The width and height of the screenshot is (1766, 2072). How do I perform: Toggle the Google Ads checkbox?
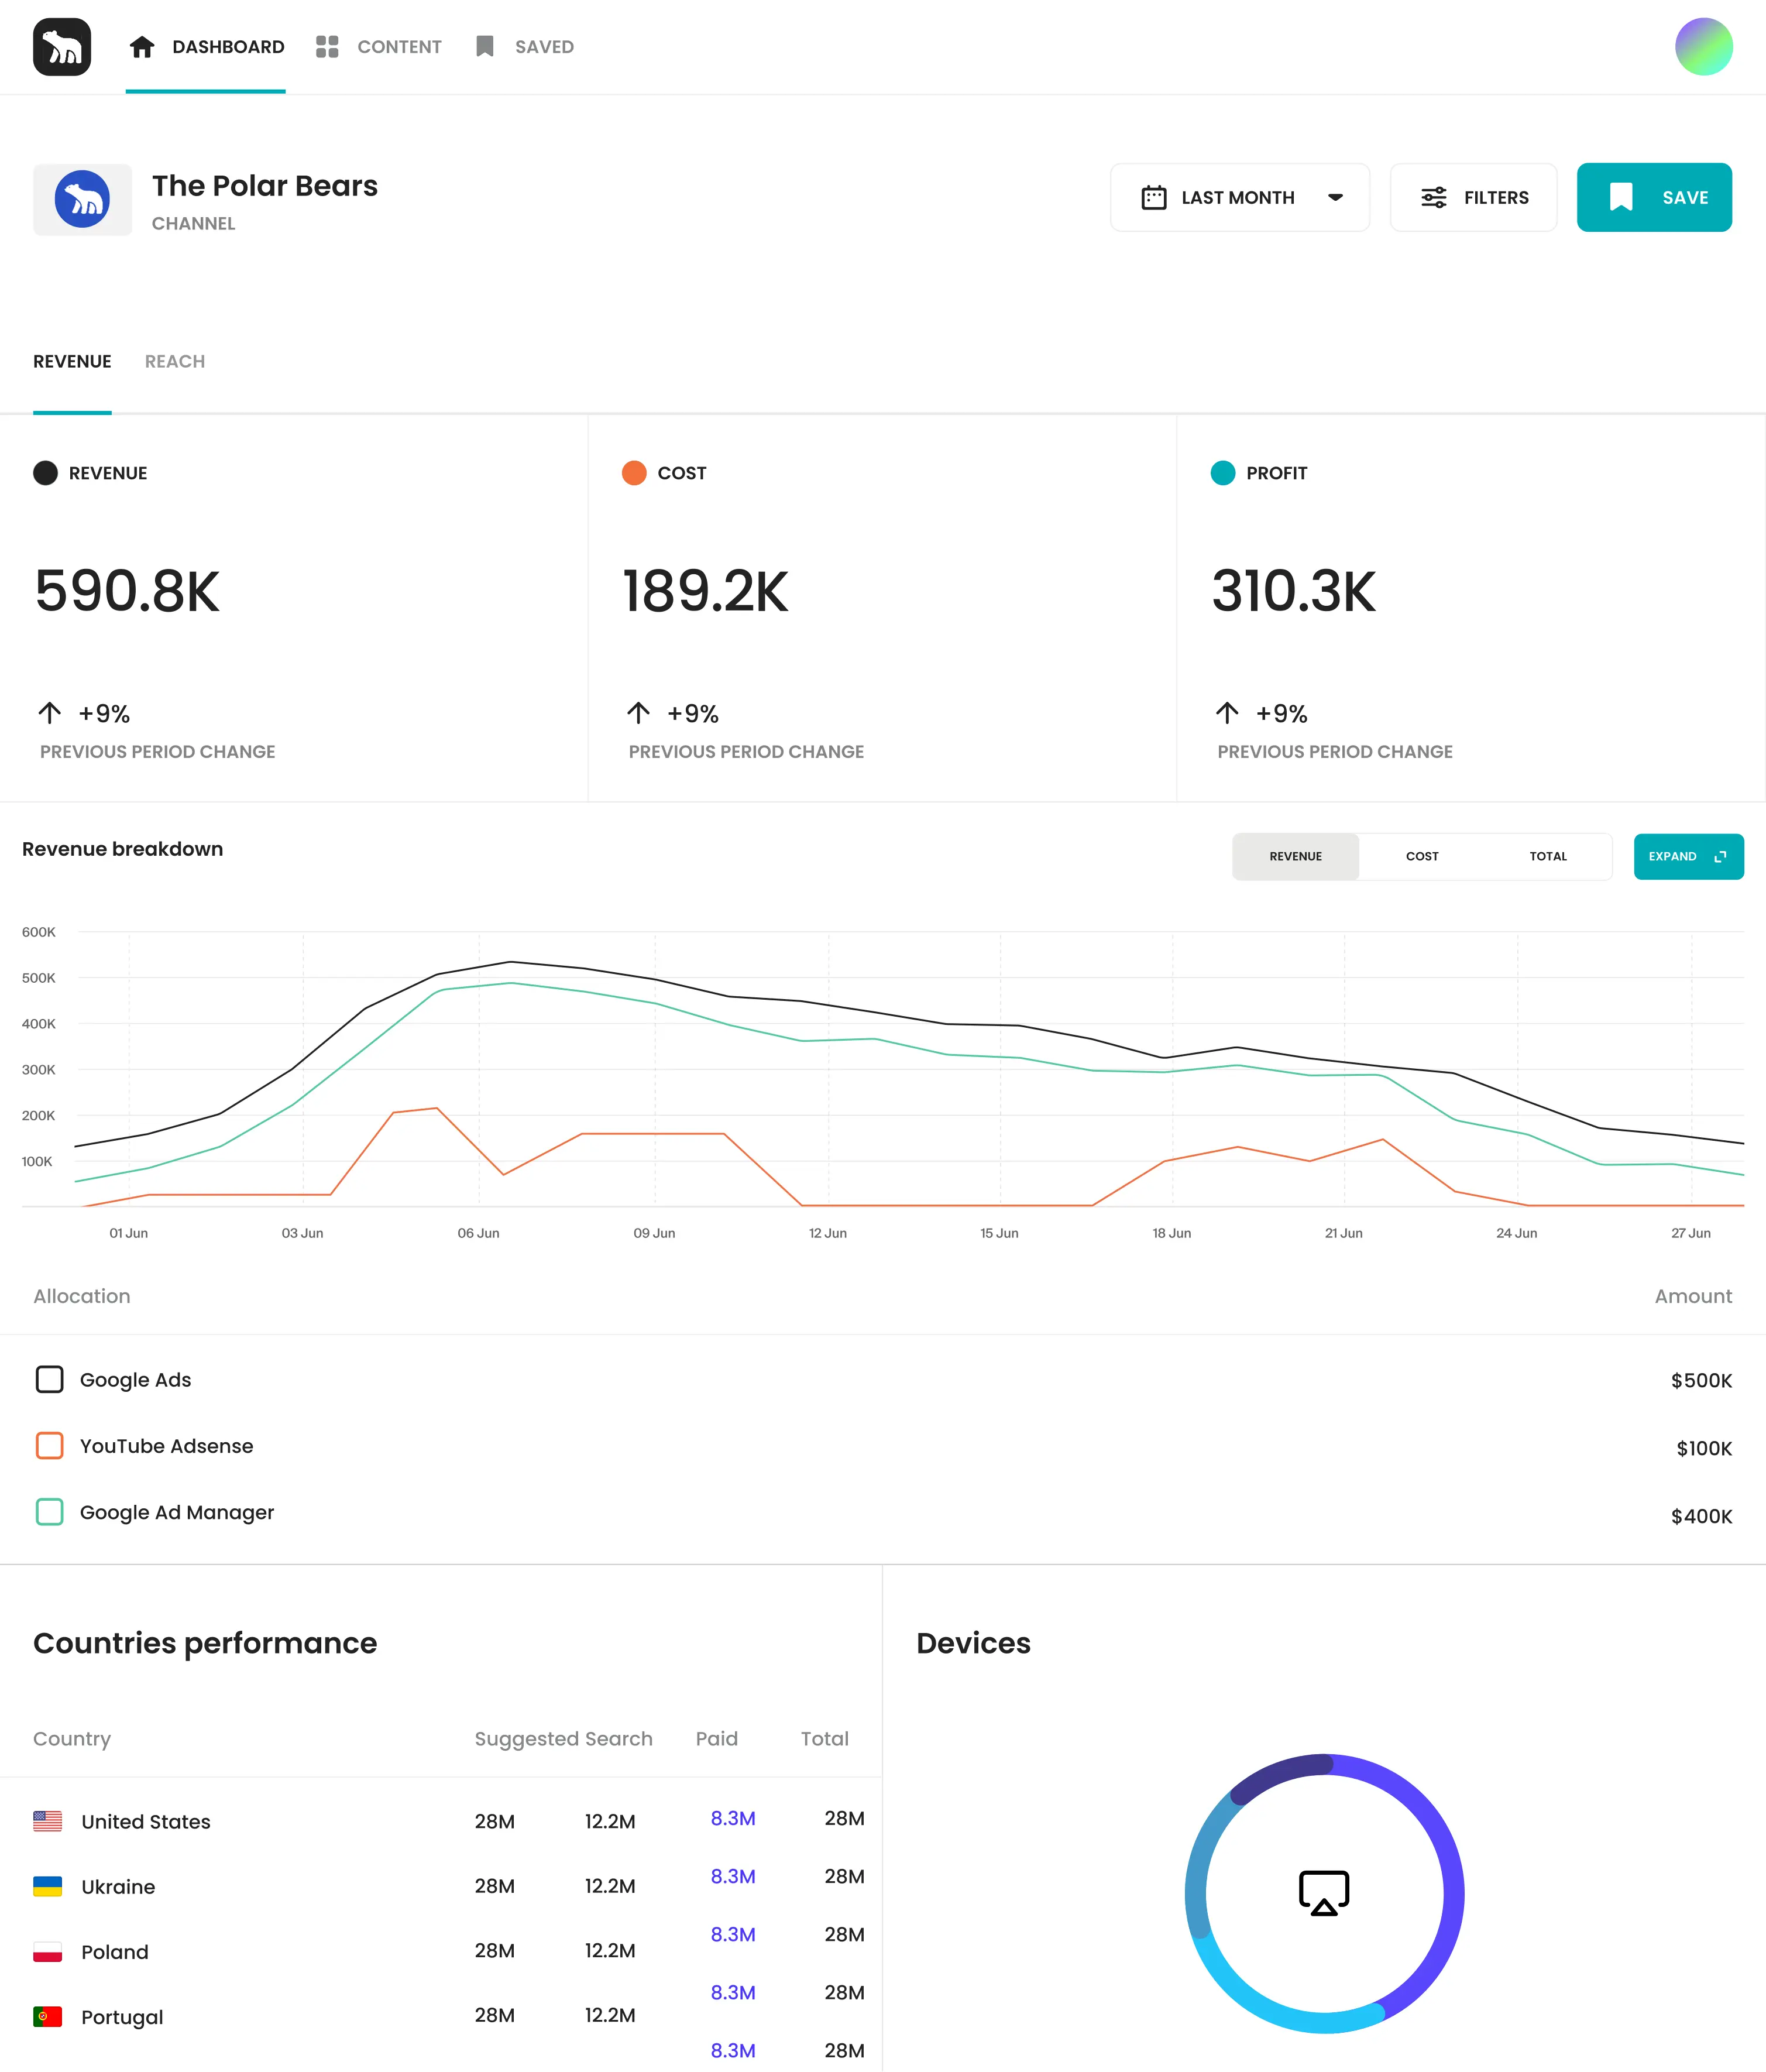(49, 1380)
